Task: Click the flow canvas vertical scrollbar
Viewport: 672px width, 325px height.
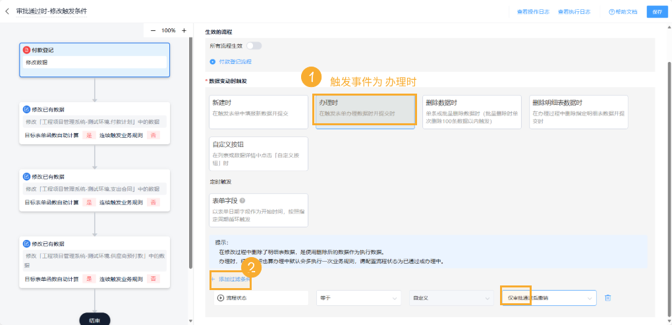Action: tap(190, 152)
